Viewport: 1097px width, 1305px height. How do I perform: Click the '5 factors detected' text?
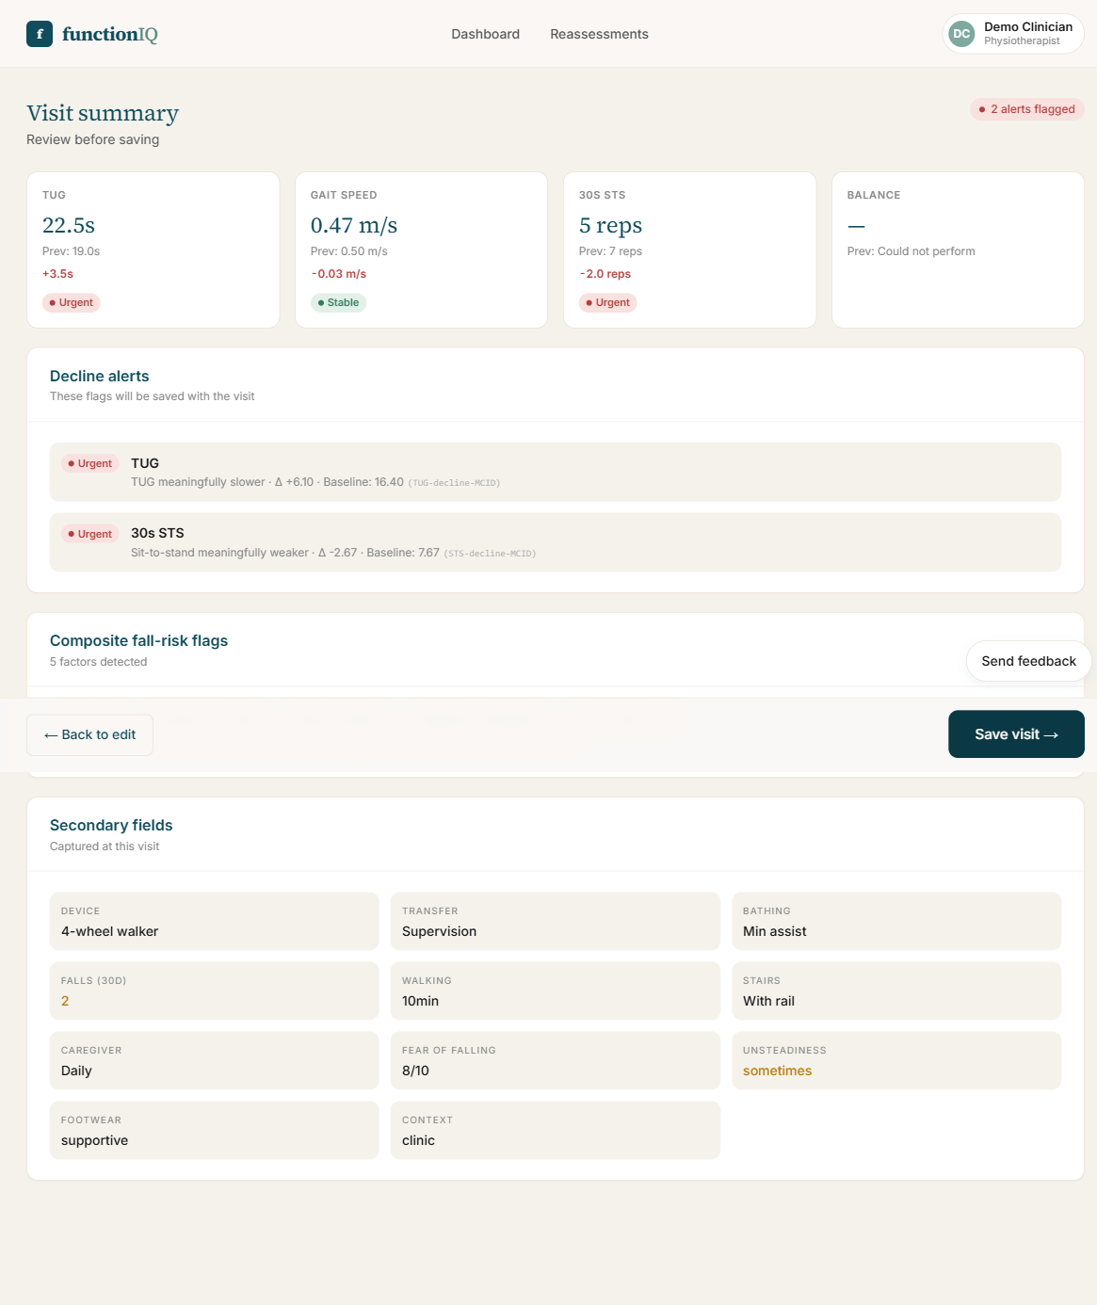click(98, 662)
